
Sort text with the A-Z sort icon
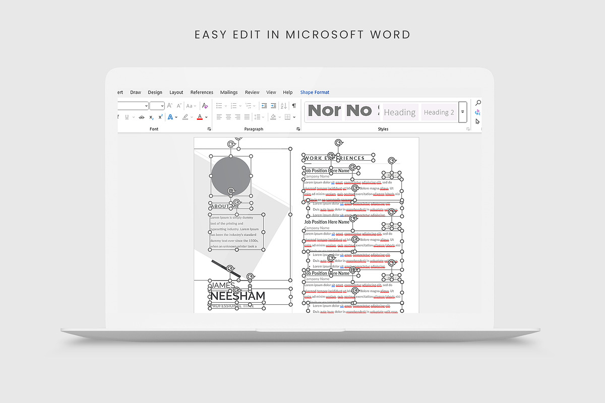[x=283, y=105]
